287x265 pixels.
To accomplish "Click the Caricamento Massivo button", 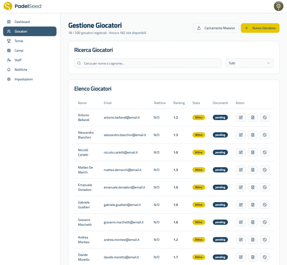I will click(216, 28).
